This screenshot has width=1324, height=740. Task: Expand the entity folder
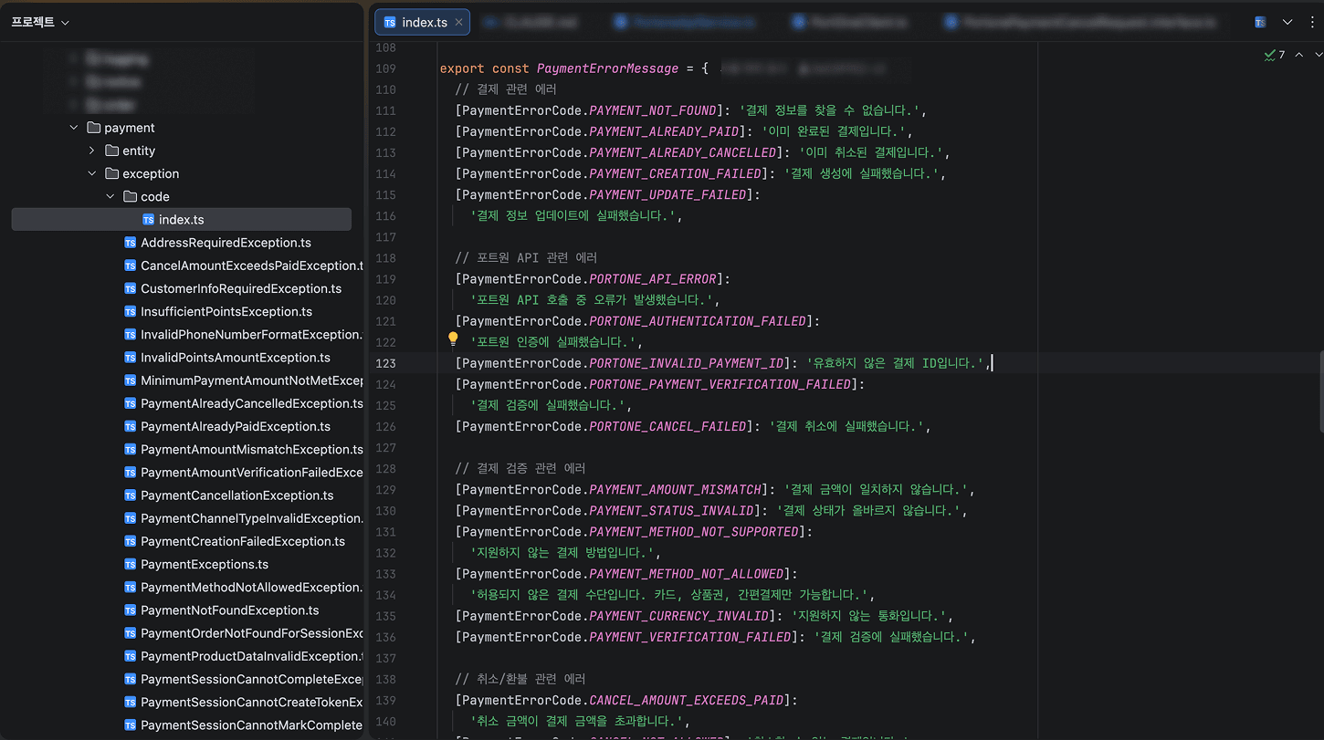[92, 151]
